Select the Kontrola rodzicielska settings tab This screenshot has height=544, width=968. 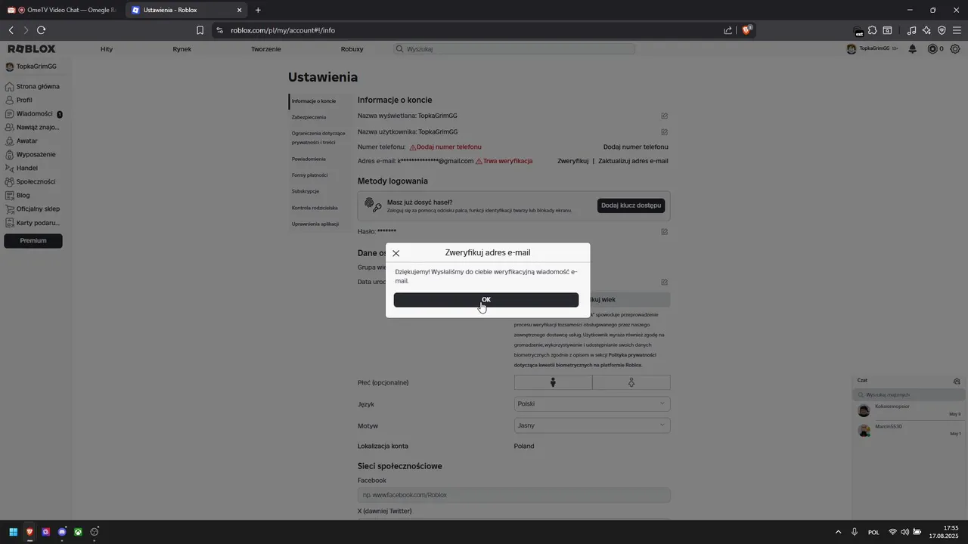click(315, 208)
